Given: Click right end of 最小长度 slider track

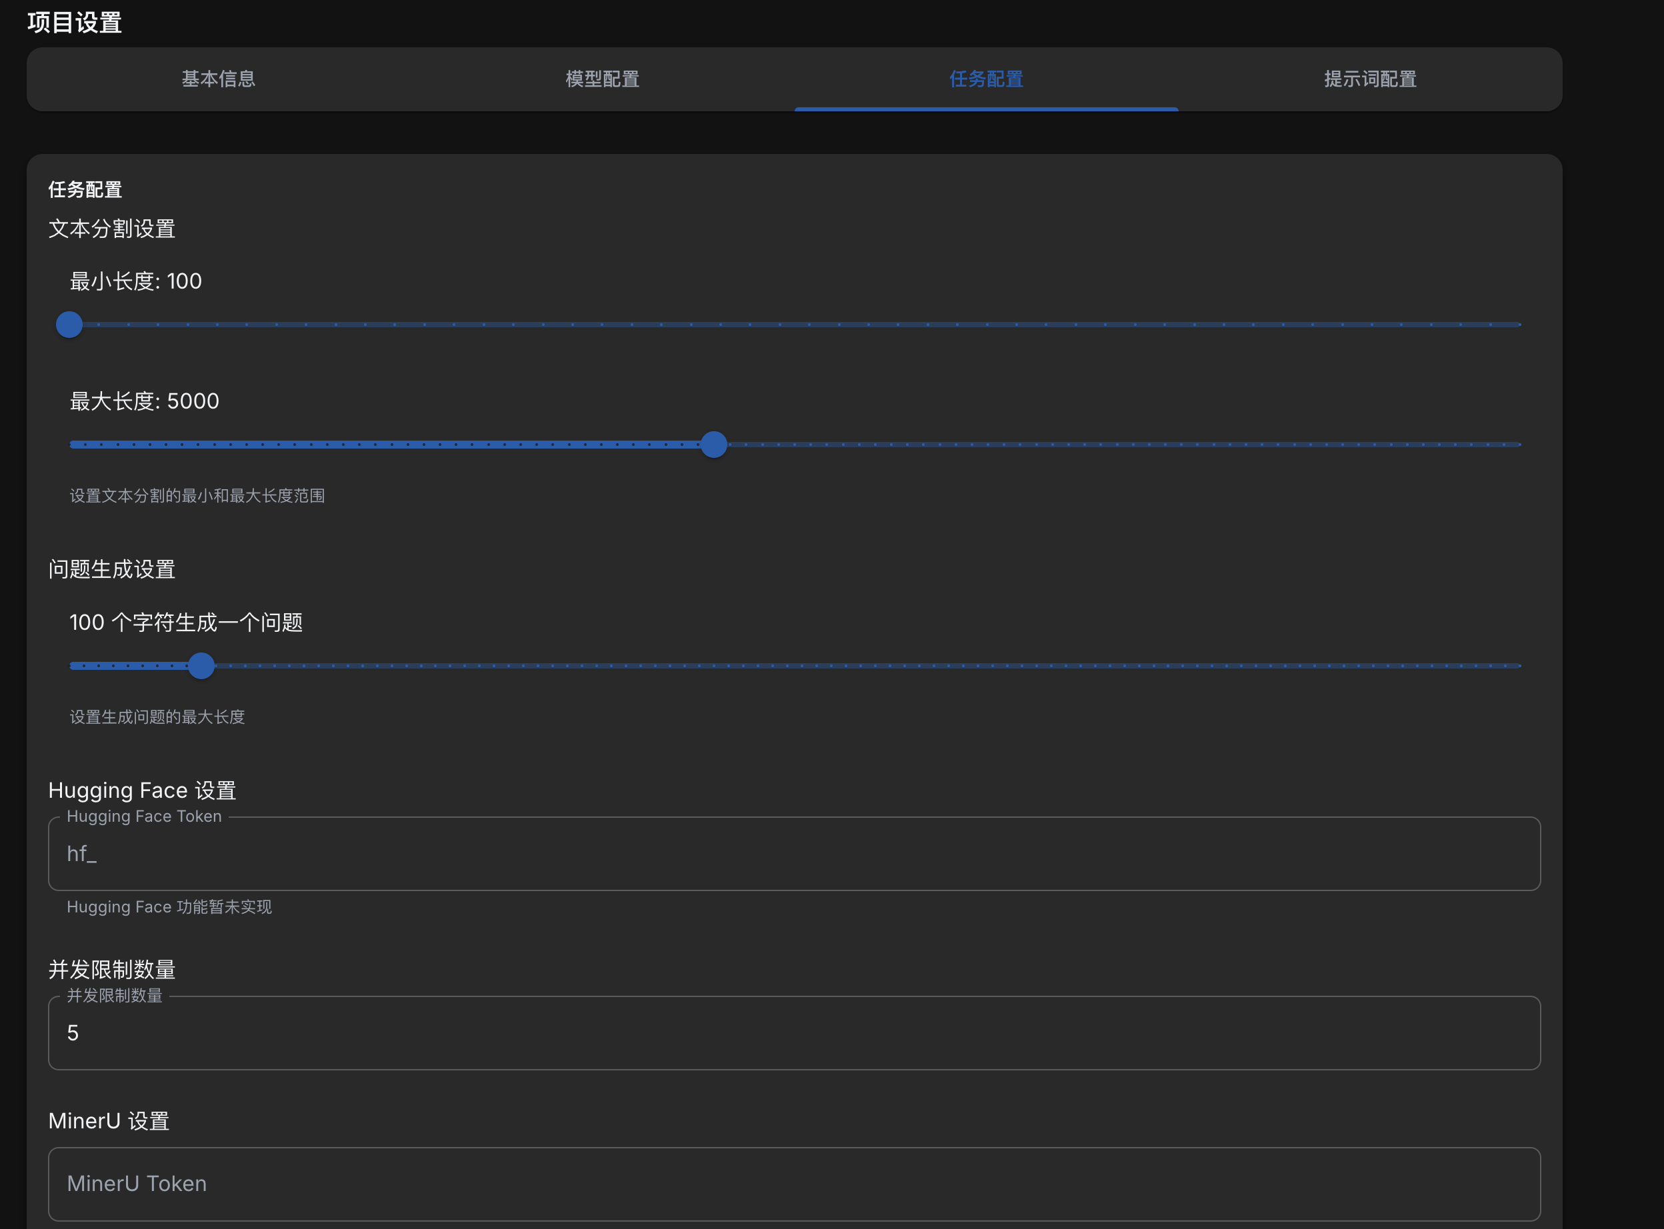Looking at the screenshot, I should point(1517,325).
